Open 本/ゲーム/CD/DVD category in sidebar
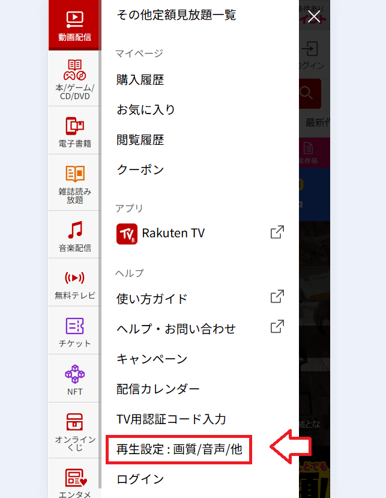Screen dimensions: 386x498 [x=74, y=79]
